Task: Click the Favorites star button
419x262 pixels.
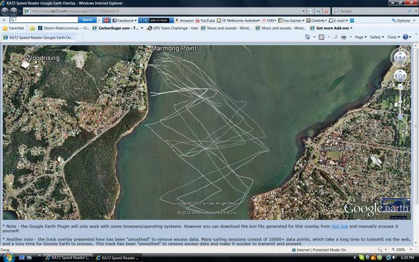Action: (14, 28)
